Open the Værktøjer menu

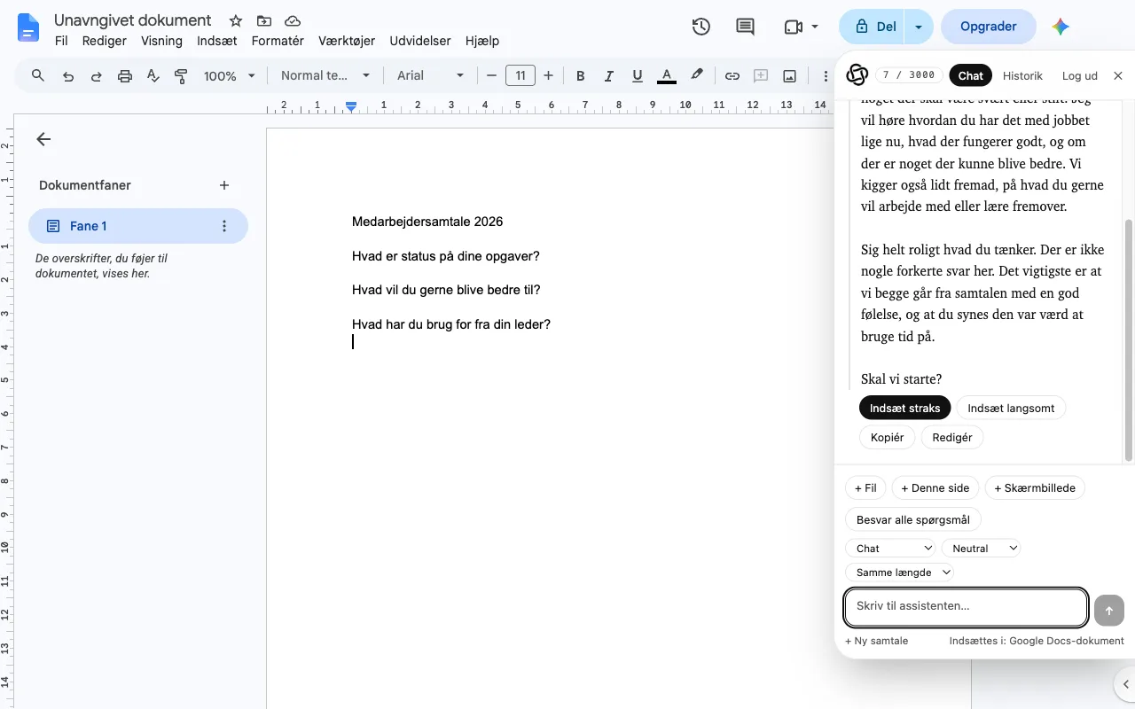click(x=347, y=41)
